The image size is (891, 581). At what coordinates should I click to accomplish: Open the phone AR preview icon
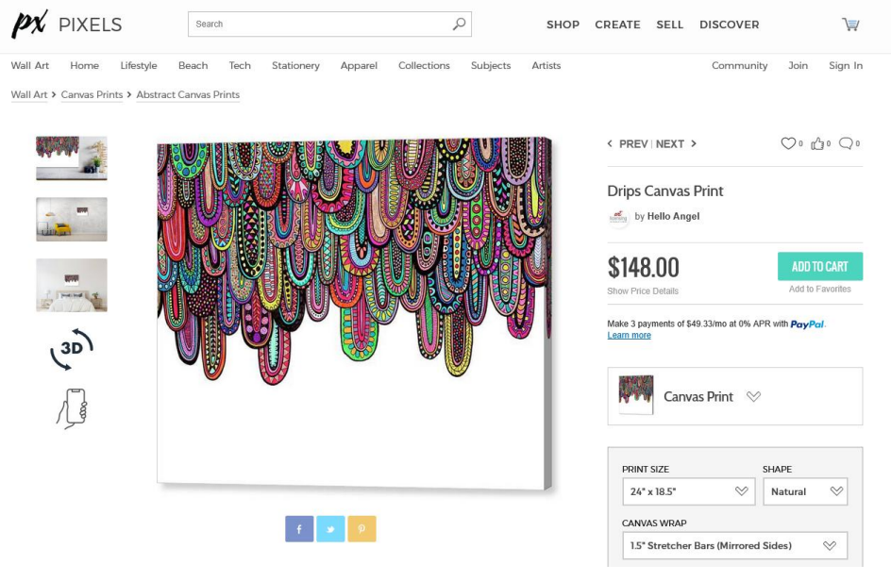[72, 408]
